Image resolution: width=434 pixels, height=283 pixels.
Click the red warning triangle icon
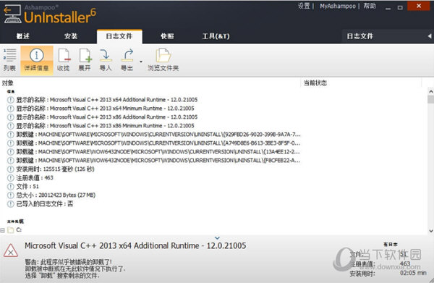tap(11, 250)
